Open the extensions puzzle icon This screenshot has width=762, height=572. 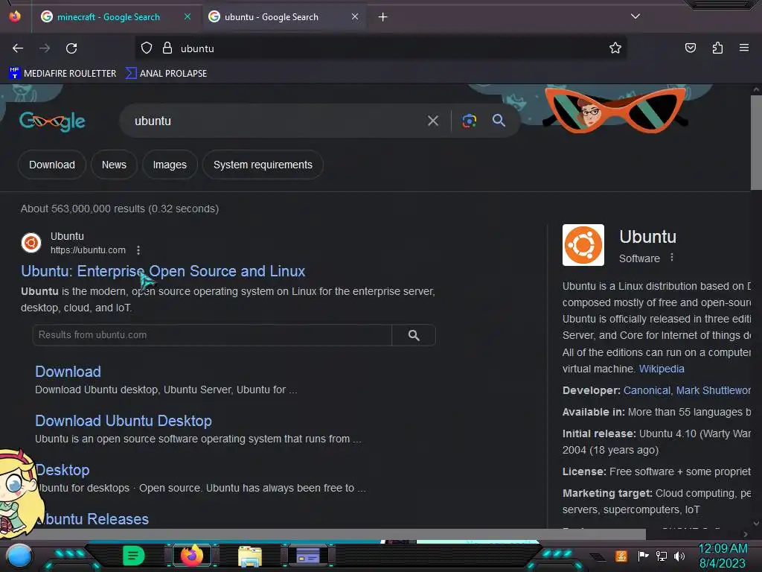click(x=717, y=48)
